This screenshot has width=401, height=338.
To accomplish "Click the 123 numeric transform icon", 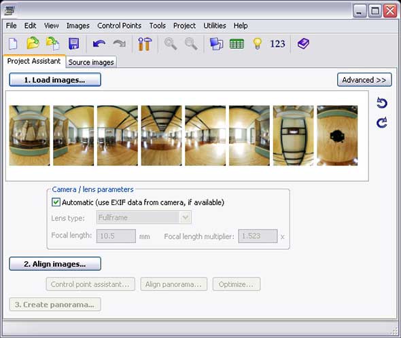I will 277,44.
